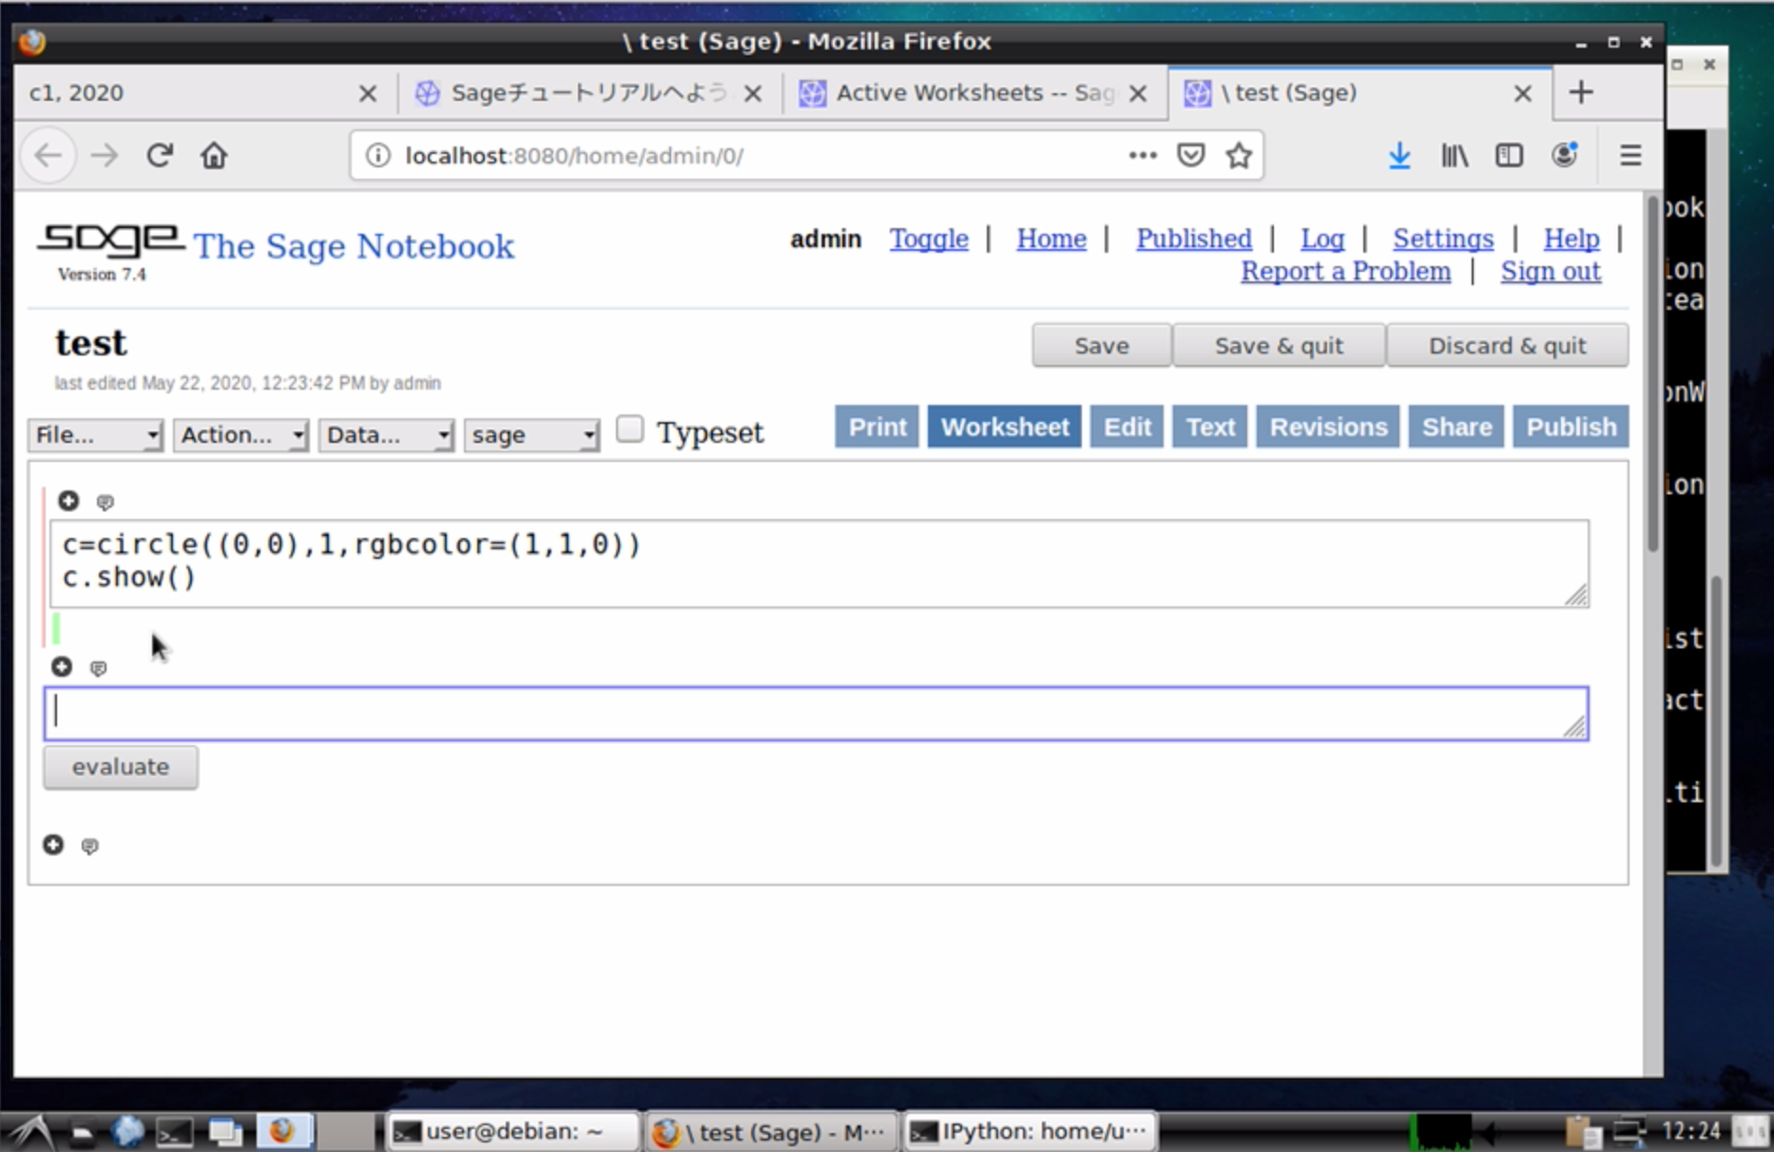The height and width of the screenshot is (1152, 1774).
Task: Save page to Pocket icon
Action: (1190, 155)
